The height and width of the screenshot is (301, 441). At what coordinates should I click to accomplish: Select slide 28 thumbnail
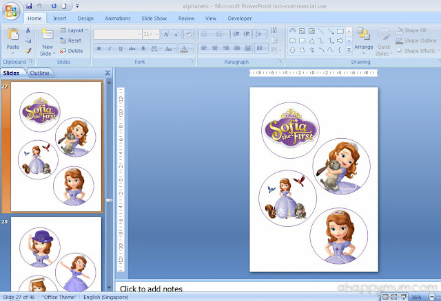[x=56, y=254]
